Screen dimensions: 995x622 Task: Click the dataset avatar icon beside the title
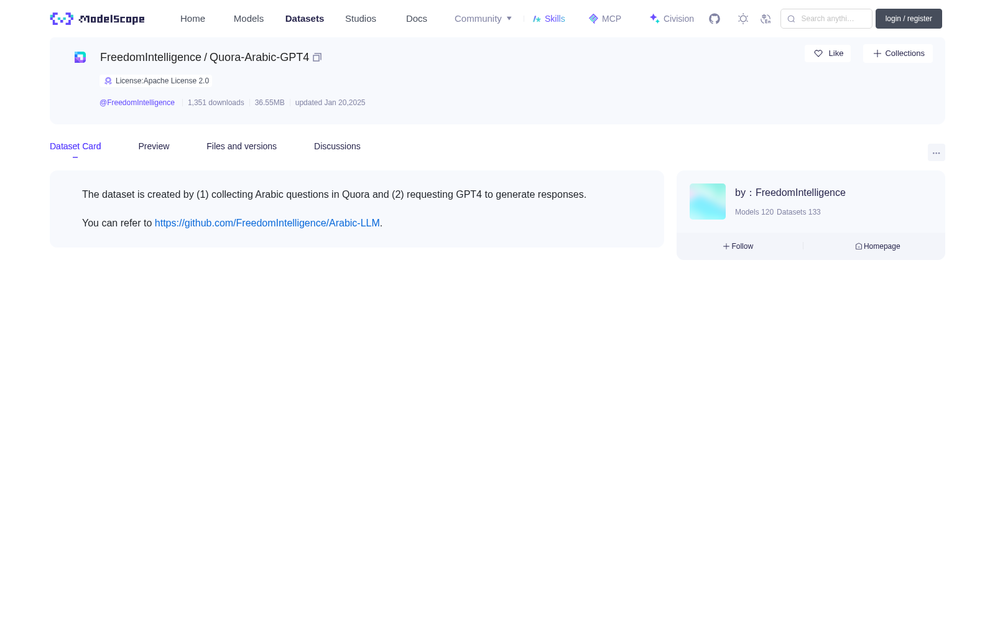coord(80,57)
